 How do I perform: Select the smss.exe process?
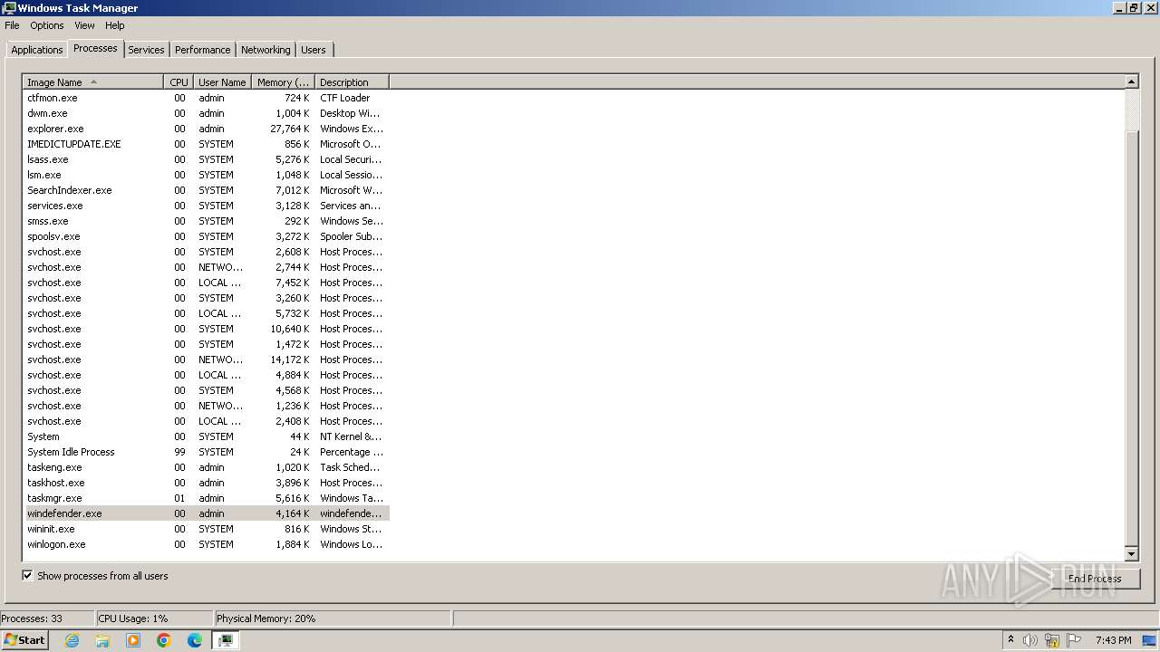206,221
